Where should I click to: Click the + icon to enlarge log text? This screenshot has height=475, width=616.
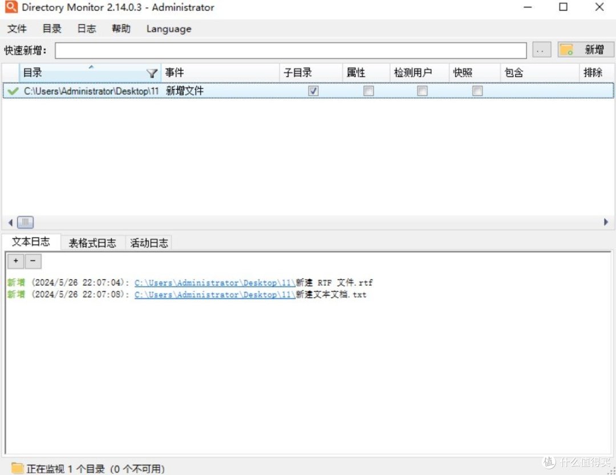point(15,261)
